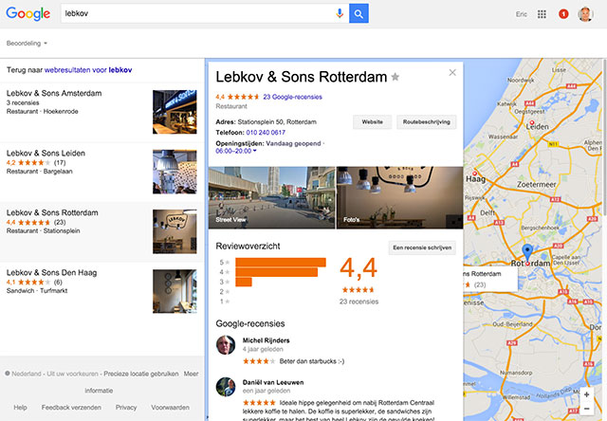Click the Vandaag geopend text
Screen dimensions: 607x421
pos(293,143)
